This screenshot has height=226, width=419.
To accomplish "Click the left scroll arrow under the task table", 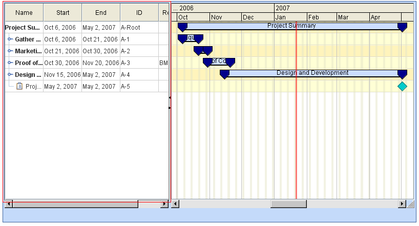I will (x=8, y=204).
